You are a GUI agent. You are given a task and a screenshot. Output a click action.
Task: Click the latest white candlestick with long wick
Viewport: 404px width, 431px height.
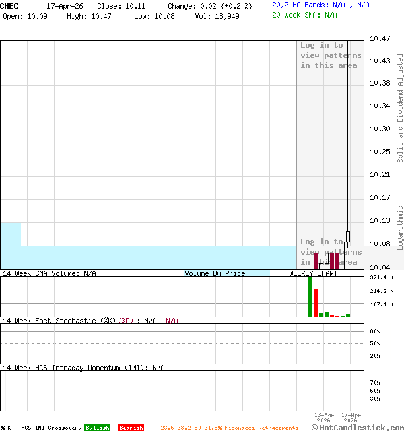click(348, 236)
